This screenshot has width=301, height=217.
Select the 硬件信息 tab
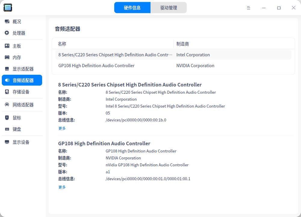(x=132, y=8)
